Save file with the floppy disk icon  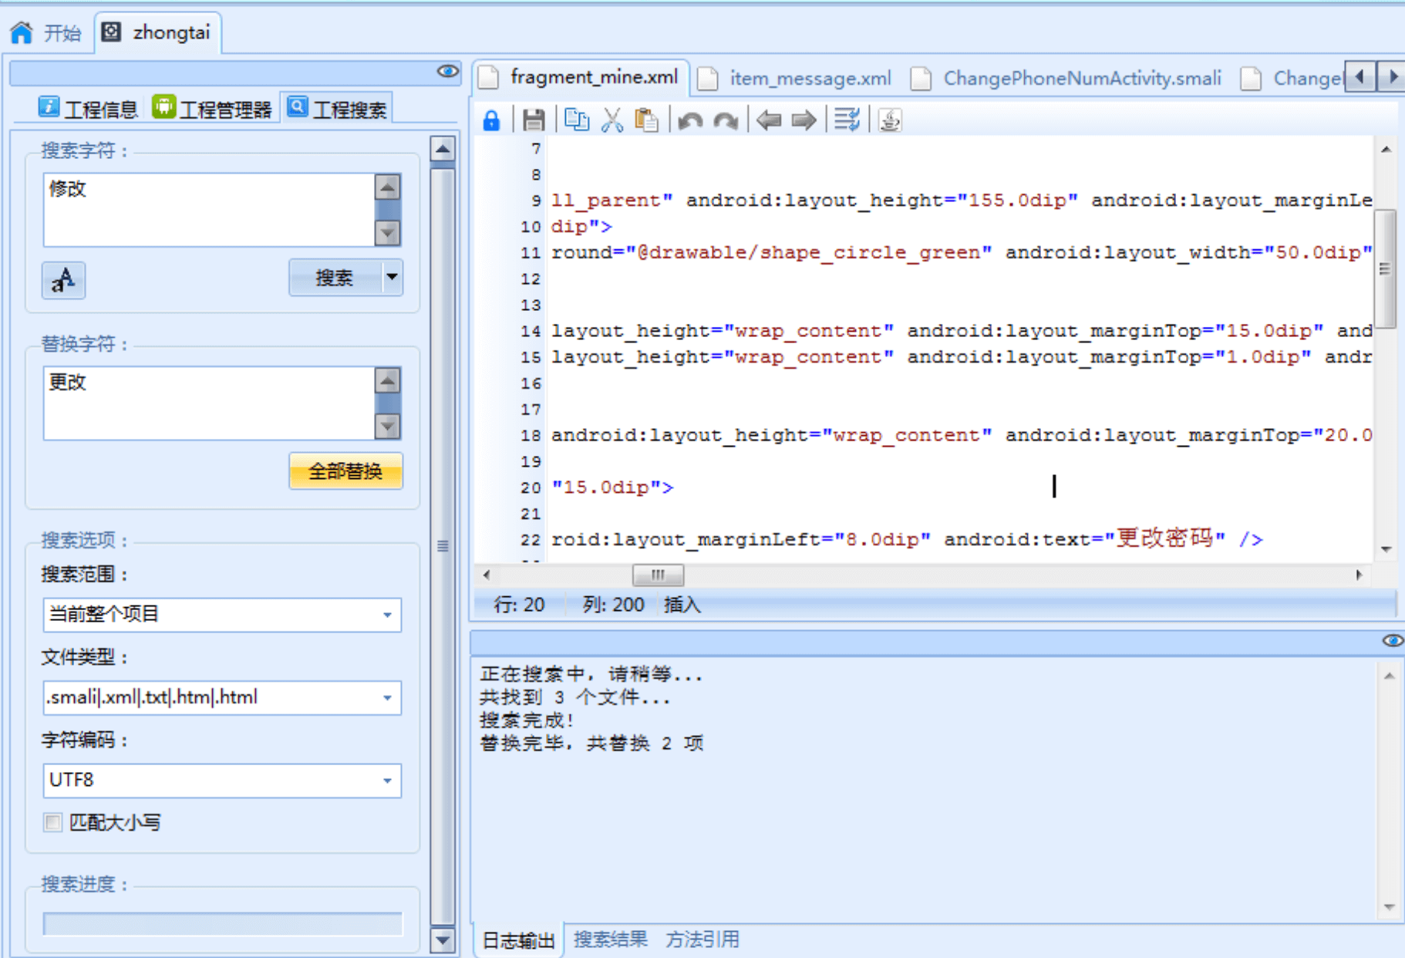533,120
